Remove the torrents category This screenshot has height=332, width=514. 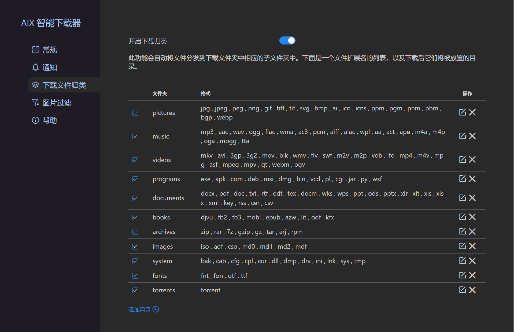click(x=472, y=290)
